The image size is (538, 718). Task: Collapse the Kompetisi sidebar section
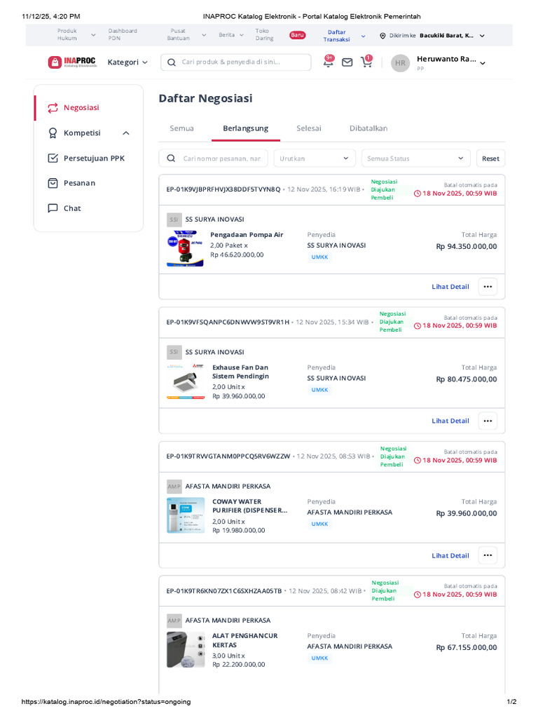[126, 133]
